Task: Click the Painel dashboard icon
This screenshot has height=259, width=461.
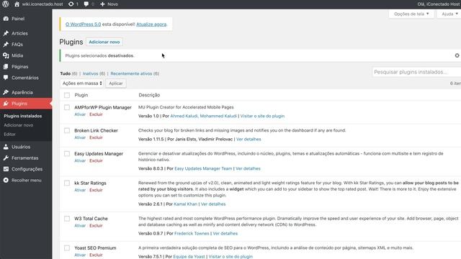Action: pyautogui.click(x=6, y=19)
